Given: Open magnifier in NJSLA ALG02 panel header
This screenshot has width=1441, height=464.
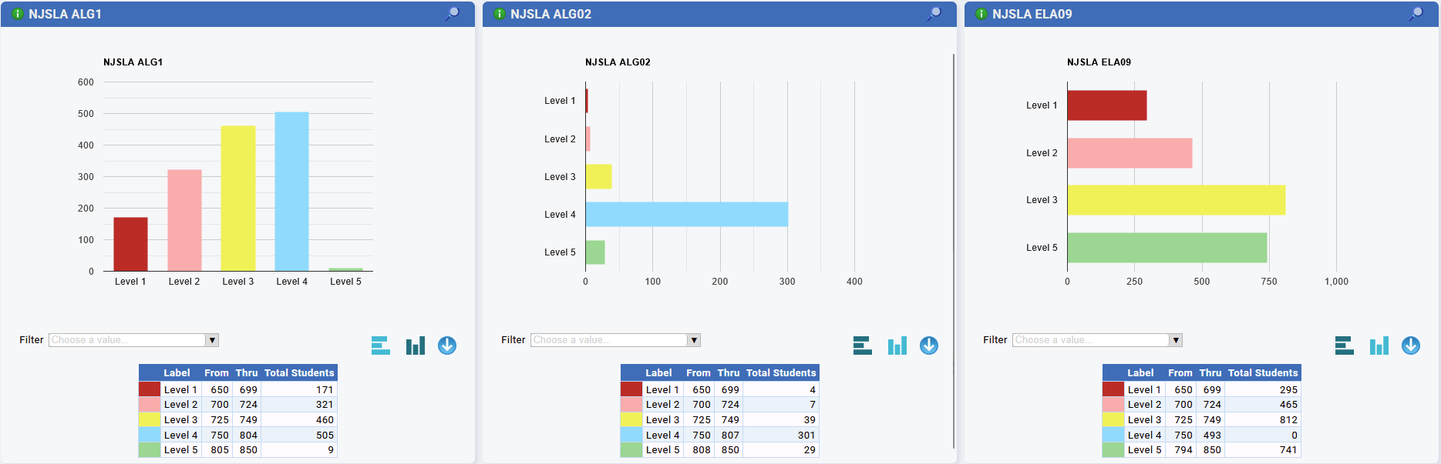Looking at the screenshot, I should click(x=934, y=14).
